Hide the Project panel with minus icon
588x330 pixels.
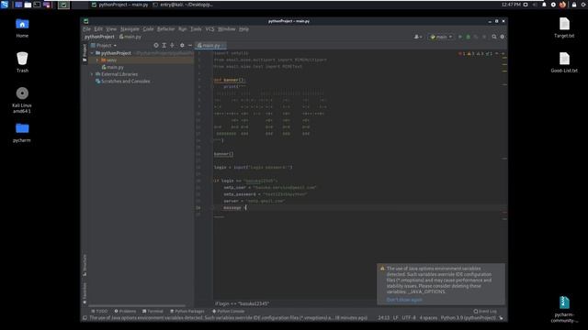point(190,45)
